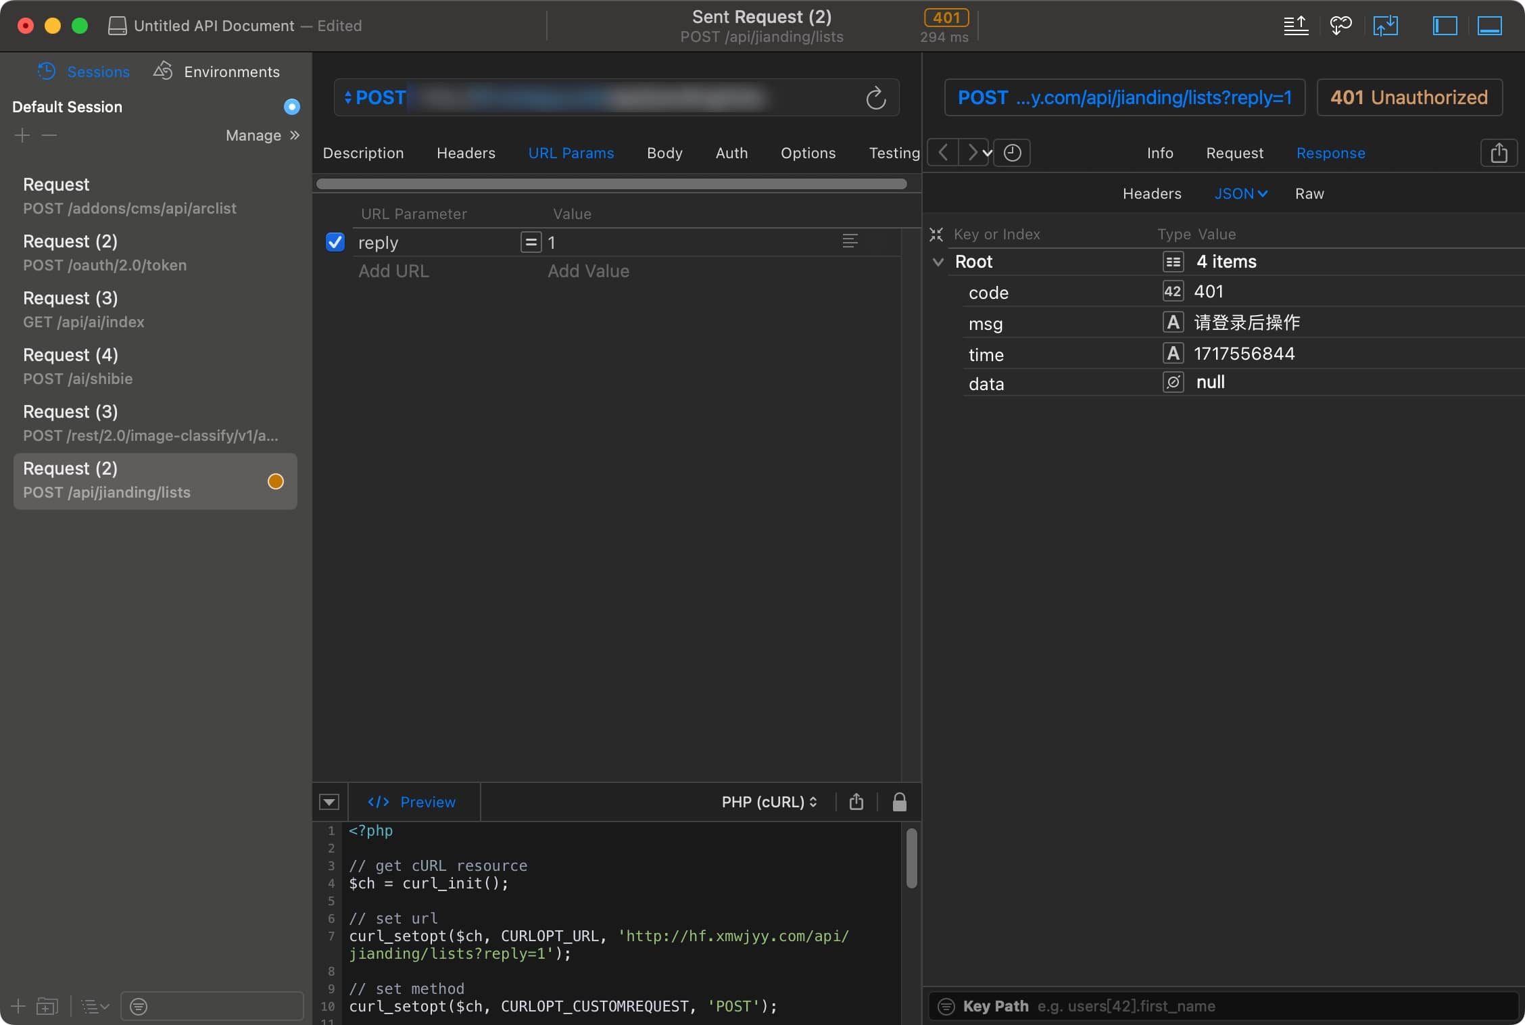1525x1025 pixels.
Task: Open the Body tab
Action: click(664, 153)
